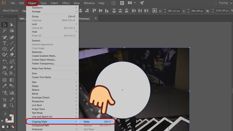Select the Slice tool
The width and height of the screenshot is (233, 131).
(x=12, y=100)
